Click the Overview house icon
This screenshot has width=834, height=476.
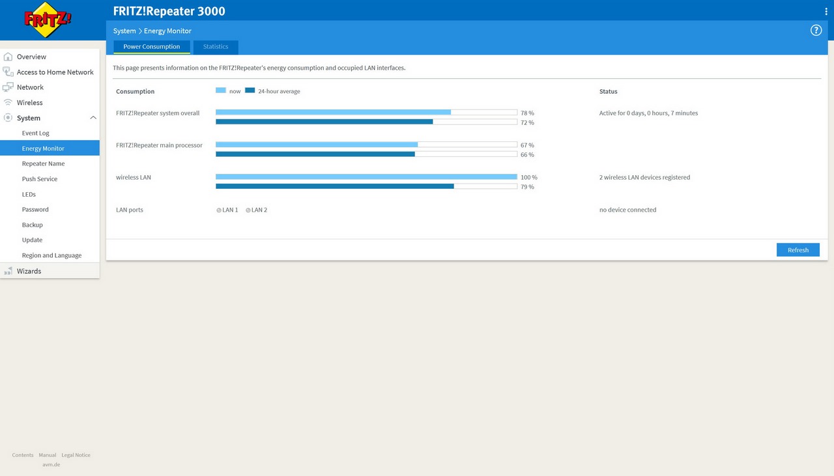tap(8, 57)
